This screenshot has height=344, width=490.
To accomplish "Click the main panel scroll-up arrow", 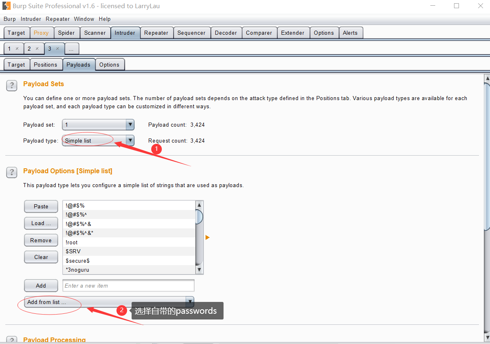I will pyautogui.click(x=487, y=78).
